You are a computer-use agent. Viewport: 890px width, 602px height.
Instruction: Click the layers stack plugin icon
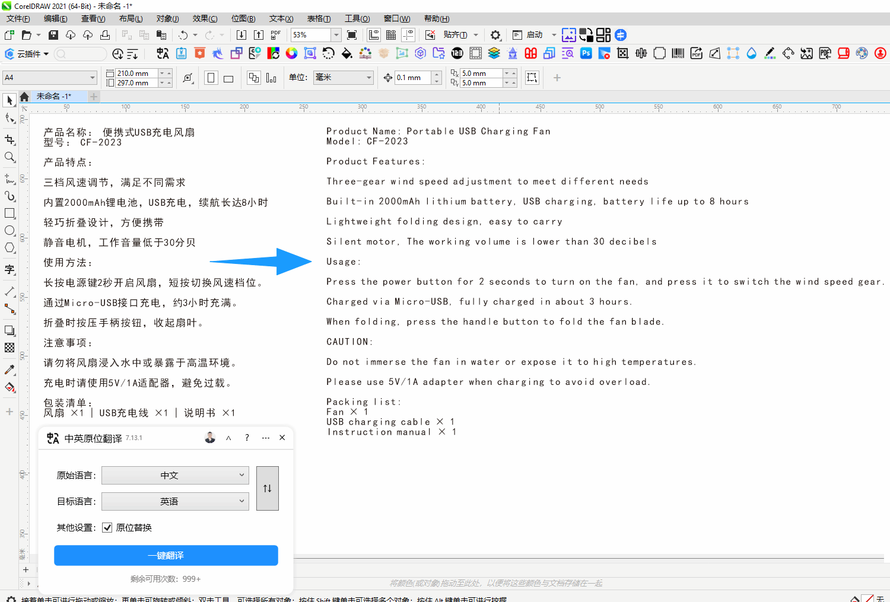[x=494, y=53]
